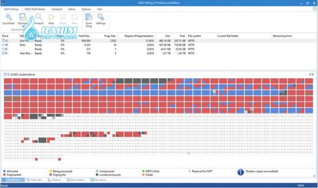Select C: fragmentation value 21,80%
Viewport: 318px width, 188px height.
pyautogui.click(x=150, y=41)
